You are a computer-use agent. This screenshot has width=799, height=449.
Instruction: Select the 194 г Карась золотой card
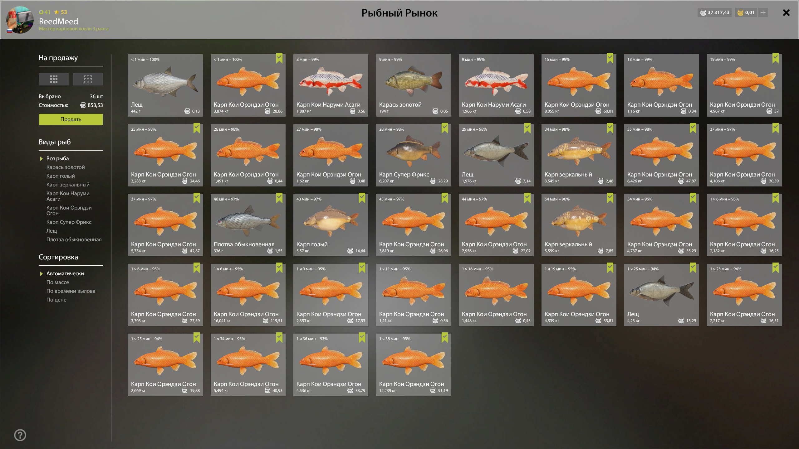coord(414,85)
